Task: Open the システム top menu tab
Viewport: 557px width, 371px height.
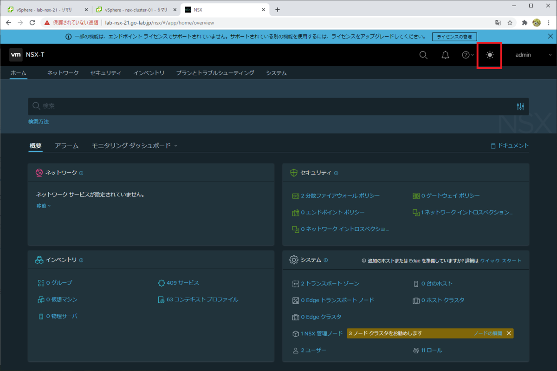Action: pyautogui.click(x=276, y=73)
